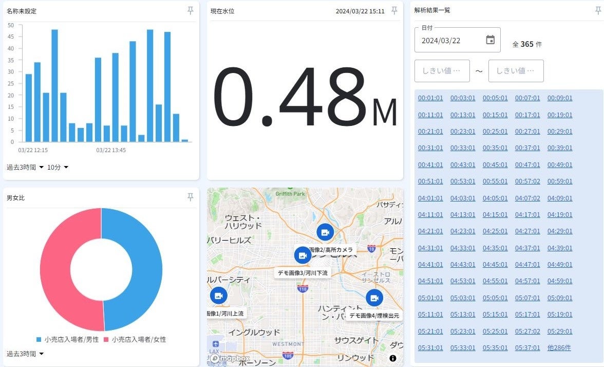Click the 2024/03/22 15:11 timestamp
The width and height of the screenshot is (604, 367).
click(x=360, y=11)
